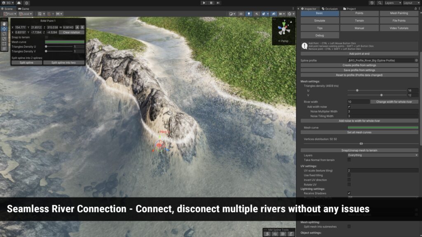Click the Unity Cloud icon
The image size is (422, 237).
19,3
